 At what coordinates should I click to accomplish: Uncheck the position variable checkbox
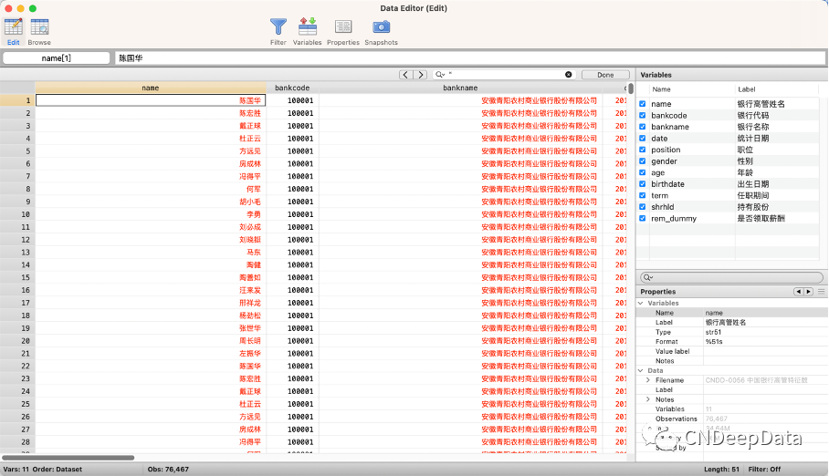(643, 150)
